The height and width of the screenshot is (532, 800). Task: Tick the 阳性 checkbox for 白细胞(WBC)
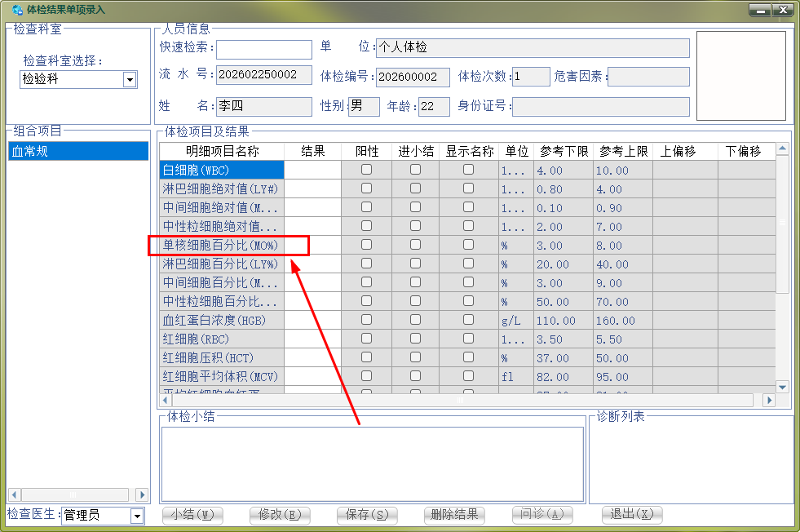tap(366, 170)
